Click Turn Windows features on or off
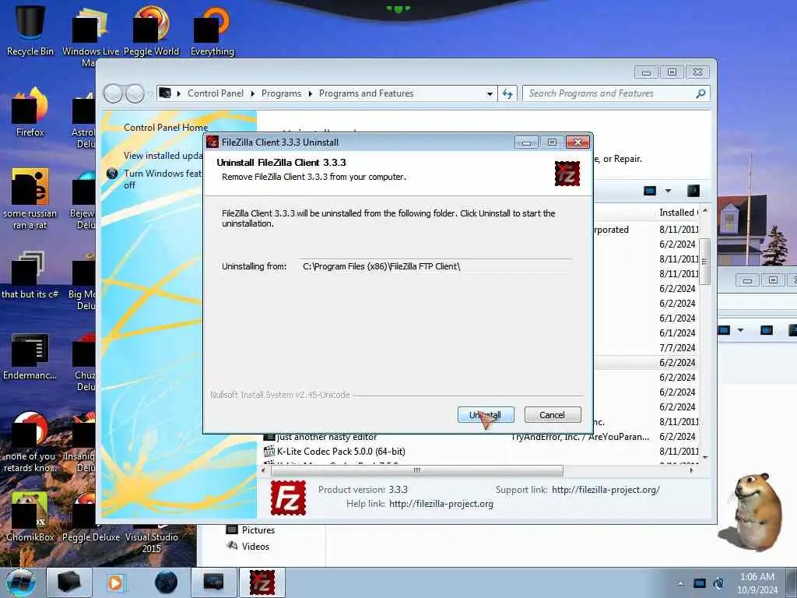This screenshot has width=797, height=598. 163,179
